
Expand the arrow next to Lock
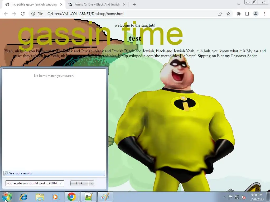(91, 183)
